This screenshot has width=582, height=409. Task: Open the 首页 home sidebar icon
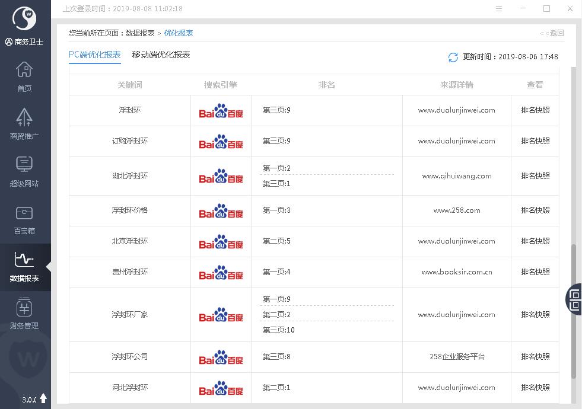(x=24, y=77)
